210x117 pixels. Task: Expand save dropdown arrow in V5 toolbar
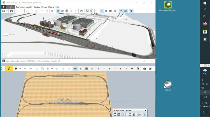[x=6, y=11]
